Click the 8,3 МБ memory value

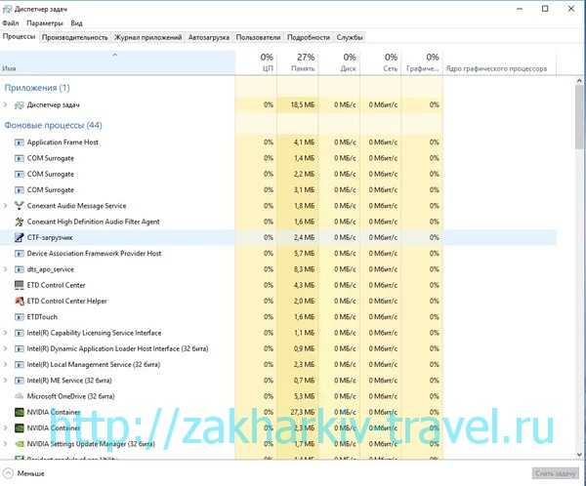click(304, 269)
